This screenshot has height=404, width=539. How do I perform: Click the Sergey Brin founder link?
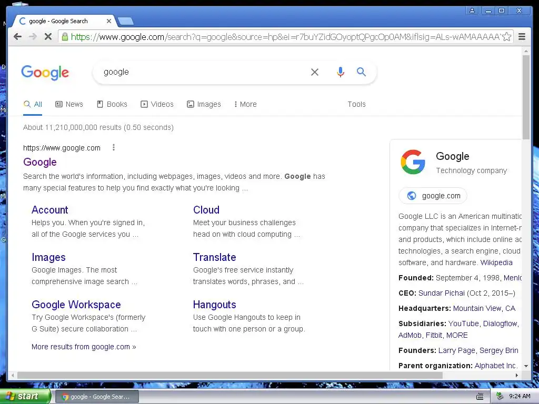click(x=499, y=350)
